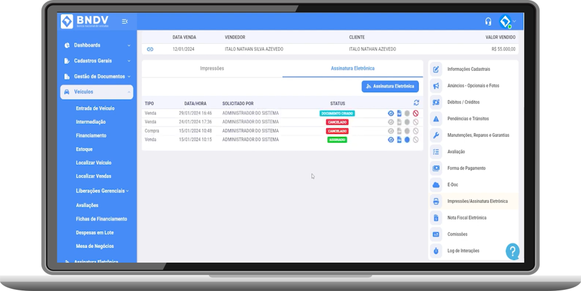Click the red cancel icon on Documento Criado row
581x291 pixels.
click(415, 113)
